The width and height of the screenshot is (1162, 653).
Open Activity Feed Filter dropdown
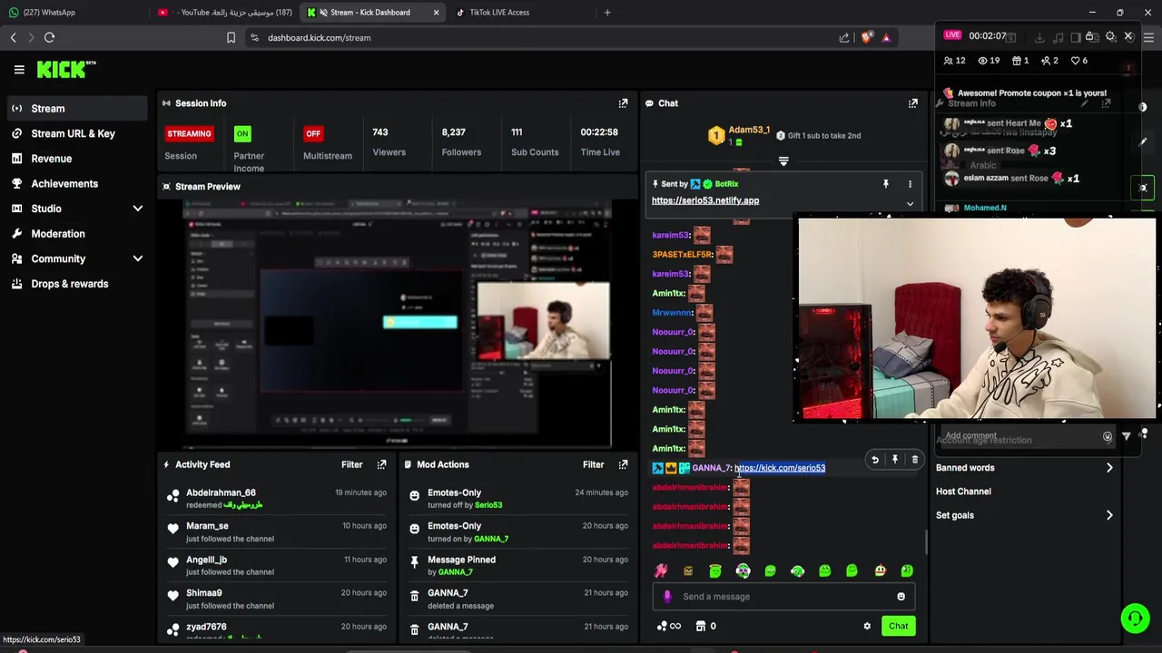pyautogui.click(x=352, y=464)
